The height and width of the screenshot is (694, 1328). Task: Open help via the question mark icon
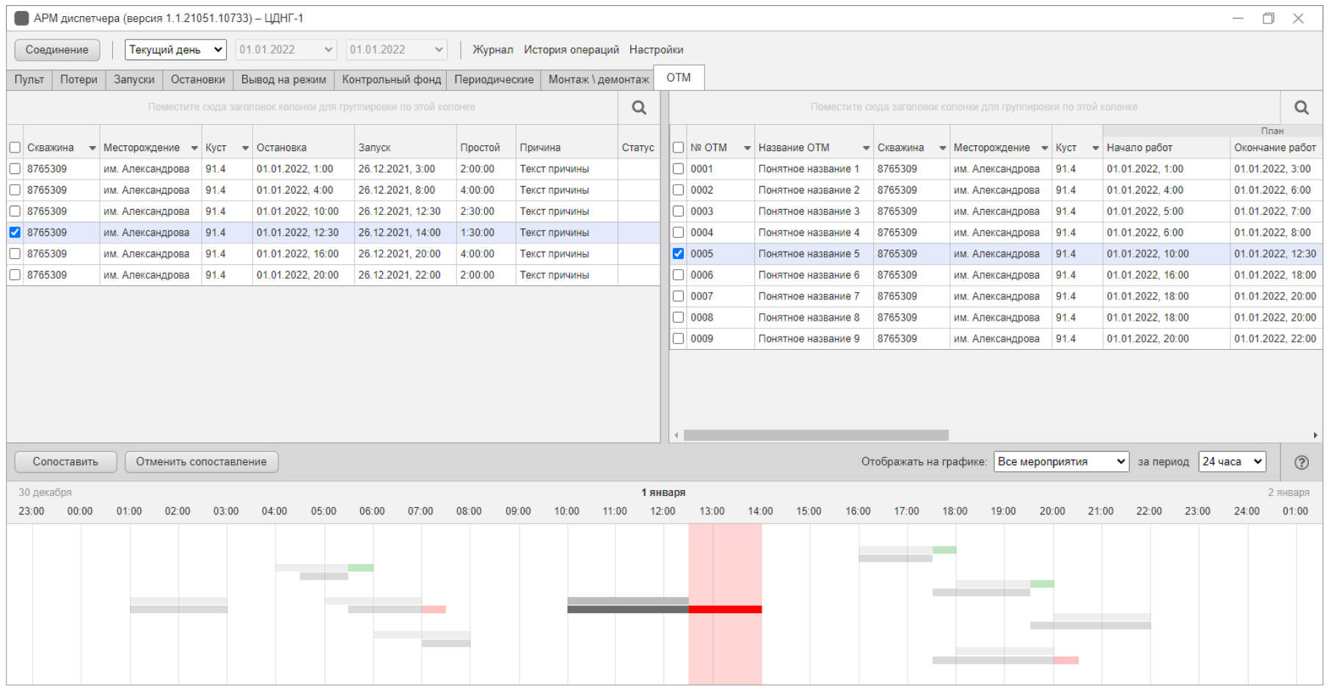[x=1301, y=462]
